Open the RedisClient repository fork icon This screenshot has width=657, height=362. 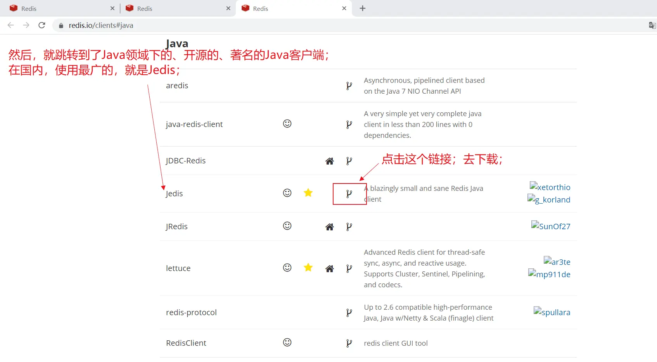(x=349, y=343)
